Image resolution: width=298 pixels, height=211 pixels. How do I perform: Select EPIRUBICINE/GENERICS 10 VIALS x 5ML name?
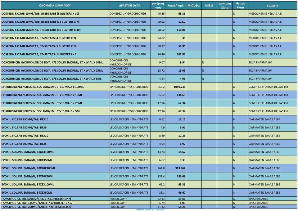(41, 111)
